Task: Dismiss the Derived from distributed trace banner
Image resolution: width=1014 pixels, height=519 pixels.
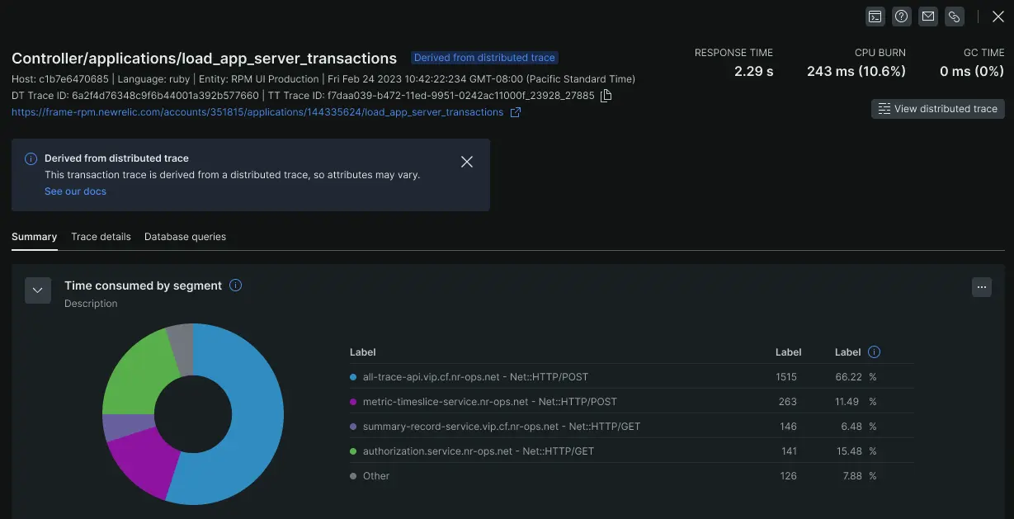Action: click(x=467, y=162)
